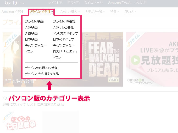
Task: Click the amc logo on banner
Action: click(113, 80)
